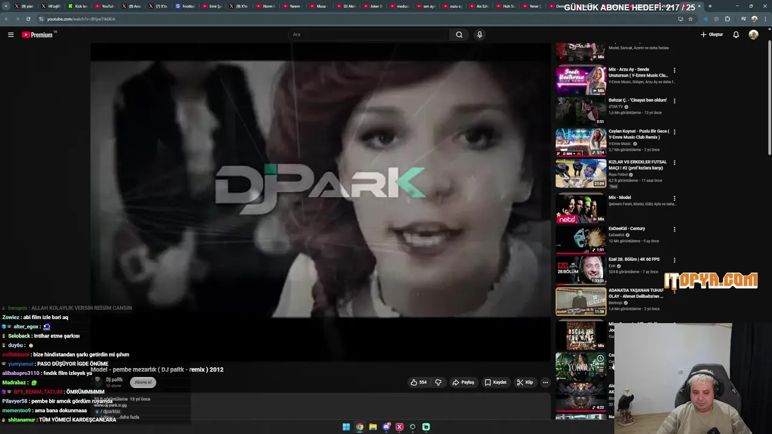Screen dimensions: 772x434
Task: Go back in the browser
Action: [x=7, y=19]
